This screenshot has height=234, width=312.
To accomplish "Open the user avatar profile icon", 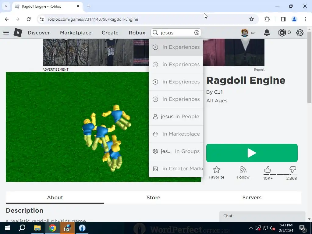I will [245, 33].
